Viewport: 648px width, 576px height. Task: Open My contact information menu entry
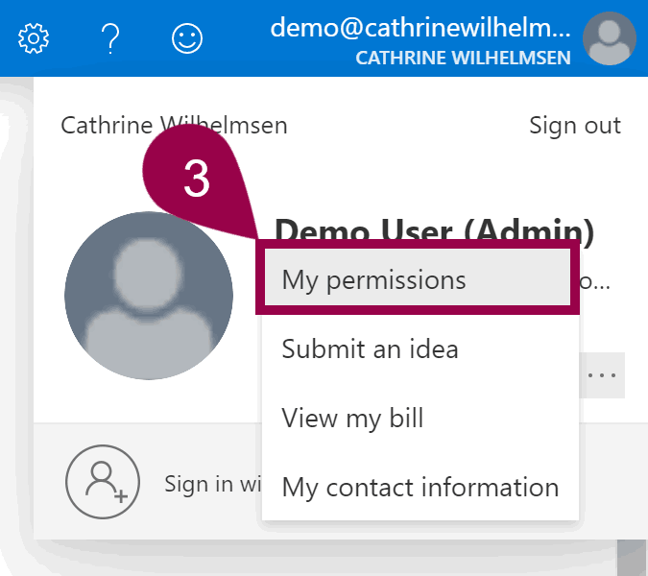click(420, 488)
